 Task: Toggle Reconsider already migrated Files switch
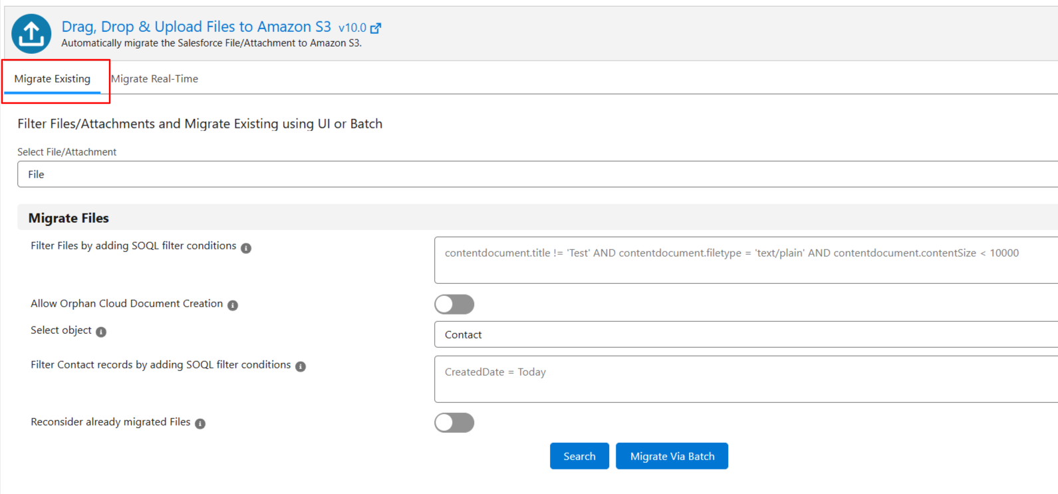(454, 423)
